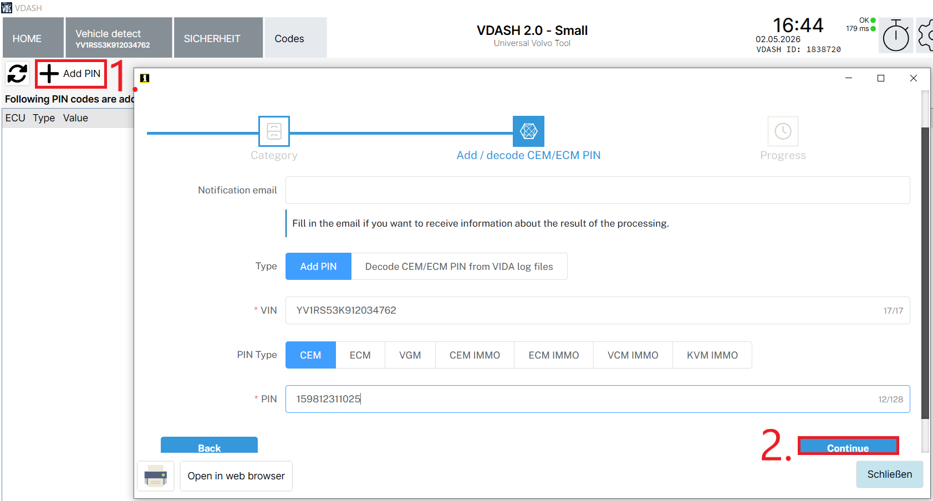
Task: Click the PIN input field
Action: click(x=598, y=399)
